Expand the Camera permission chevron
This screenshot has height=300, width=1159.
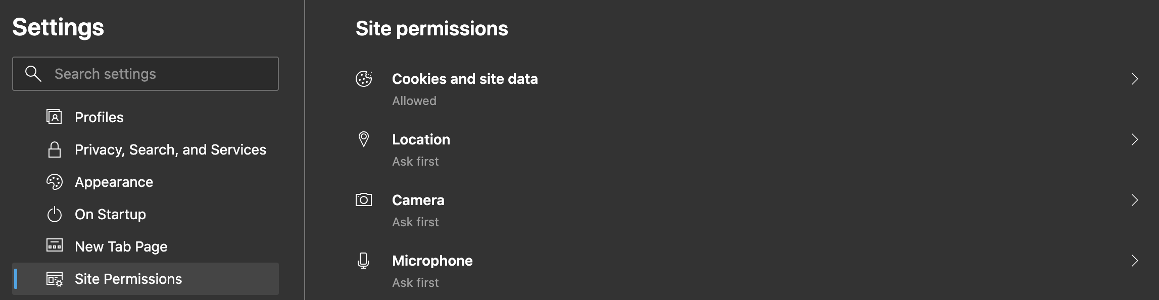point(1135,200)
